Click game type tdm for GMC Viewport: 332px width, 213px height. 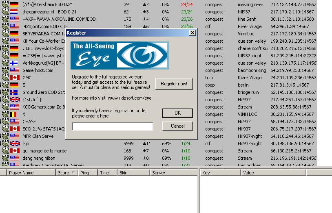point(209,78)
